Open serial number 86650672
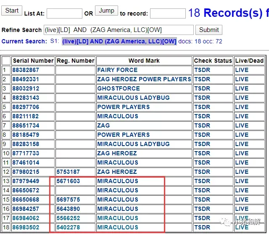This screenshot has width=269, height=234. click(x=26, y=191)
